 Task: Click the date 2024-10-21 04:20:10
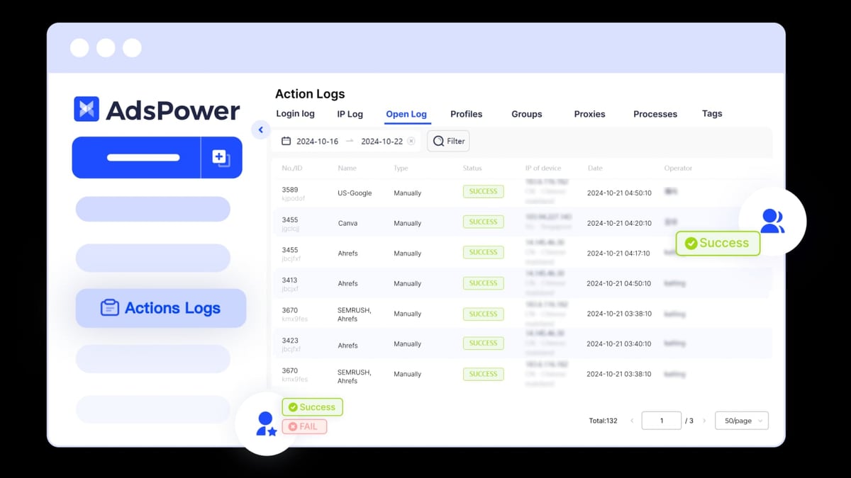click(x=619, y=223)
